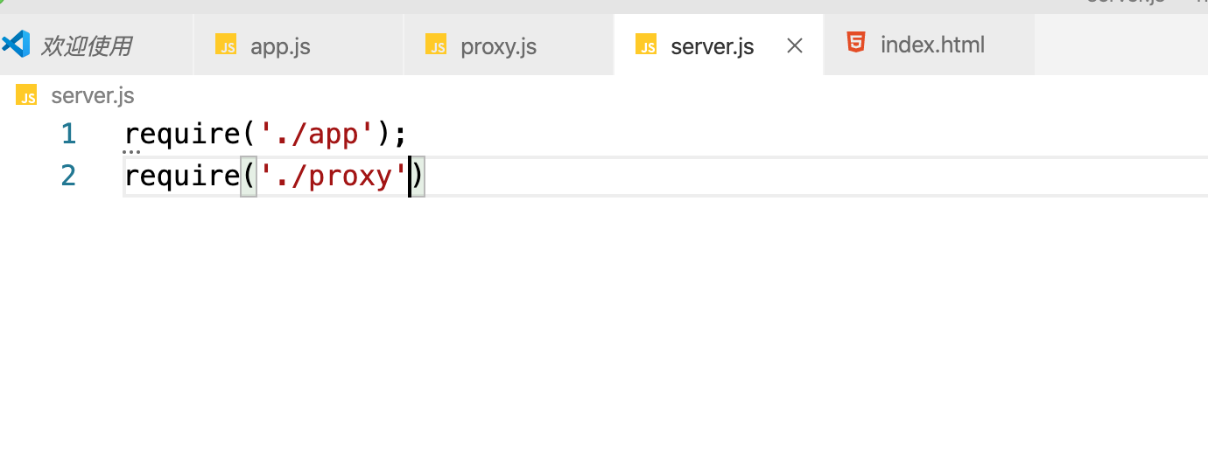Click the three-dot hint under require
The image size is (1208, 458).
[x=132, y=152]
